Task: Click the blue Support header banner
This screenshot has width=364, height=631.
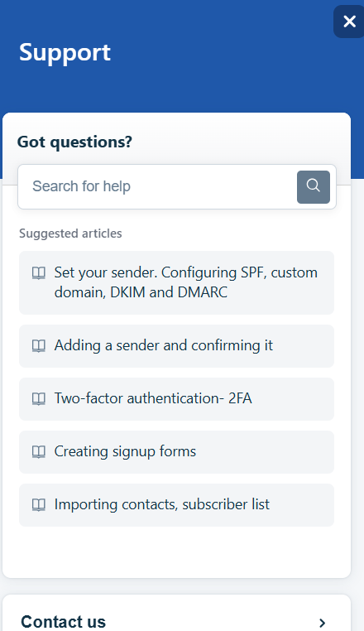Action: 182,56
